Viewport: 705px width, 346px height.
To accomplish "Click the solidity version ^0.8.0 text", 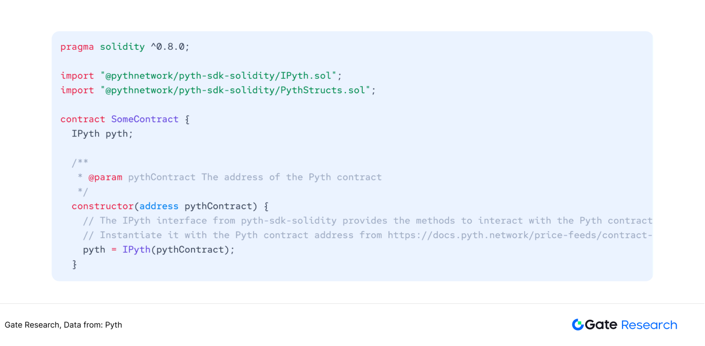I will 170,47.
